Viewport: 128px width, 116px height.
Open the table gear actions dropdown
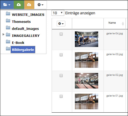click(x=61, y=24)
